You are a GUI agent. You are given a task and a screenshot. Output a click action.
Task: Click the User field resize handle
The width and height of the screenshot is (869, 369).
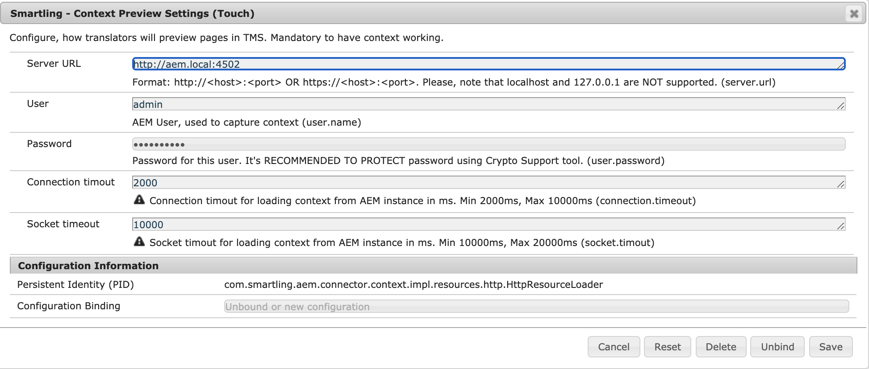(840, 106)
